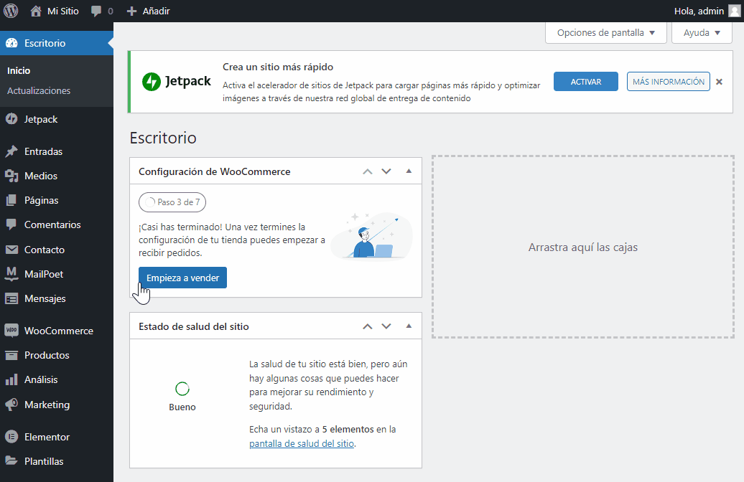Open the Entradas menu label
Image resolution: width=744 pixels, height=482 pixels.
coord(44,151)
